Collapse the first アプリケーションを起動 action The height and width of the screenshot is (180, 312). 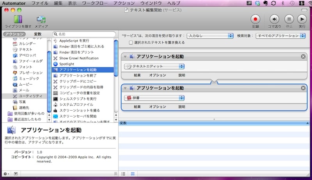coord(125,56)
